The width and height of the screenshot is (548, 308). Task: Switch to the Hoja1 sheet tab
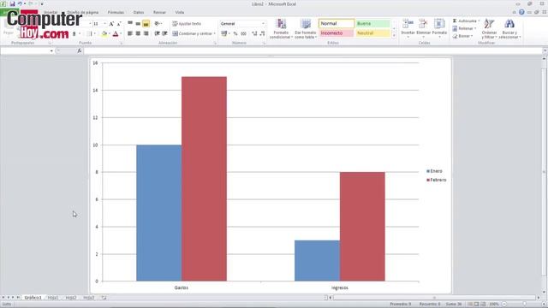(x=53, y=298)
